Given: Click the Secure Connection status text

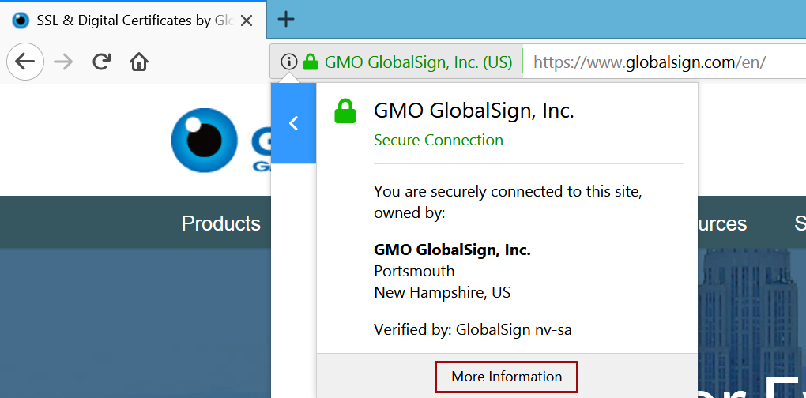Looking at the screenshot, I should (x=438, y=140).
